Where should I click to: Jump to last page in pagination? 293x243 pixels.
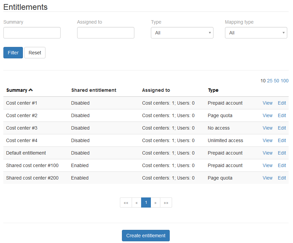point(166,203)
